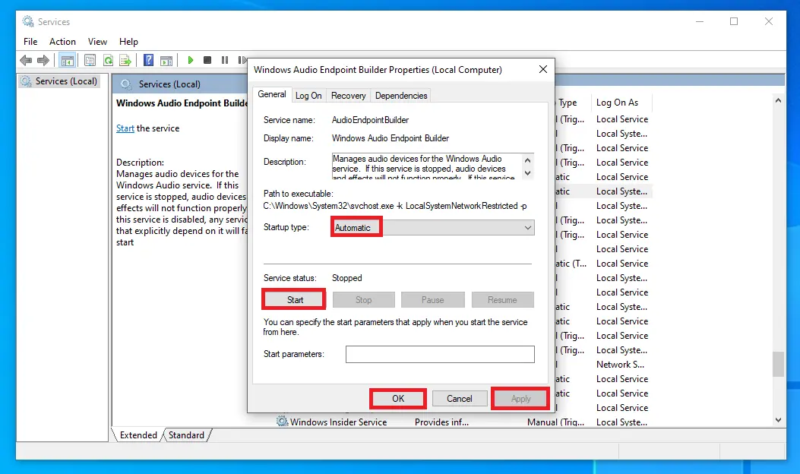Switch to the Log On tab
Screen dimensions: 800x474
coord(308,96)
